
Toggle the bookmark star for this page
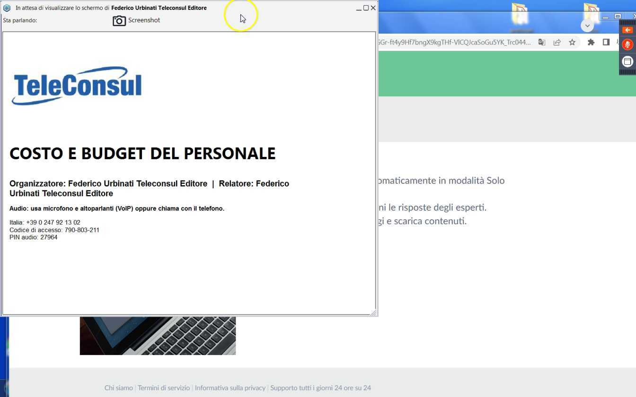[572, 42]
